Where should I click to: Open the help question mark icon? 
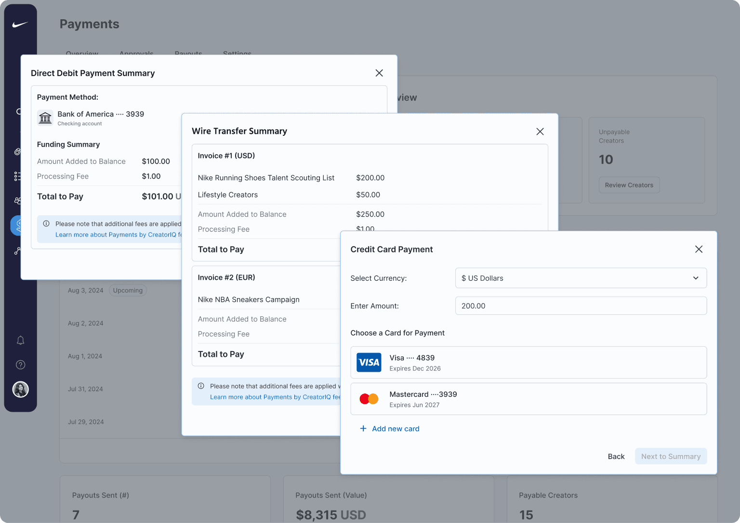(20, 365)
